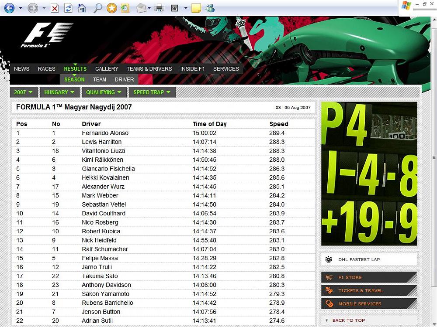Open TEAMS & DRIVERS menu

point(149,69)
